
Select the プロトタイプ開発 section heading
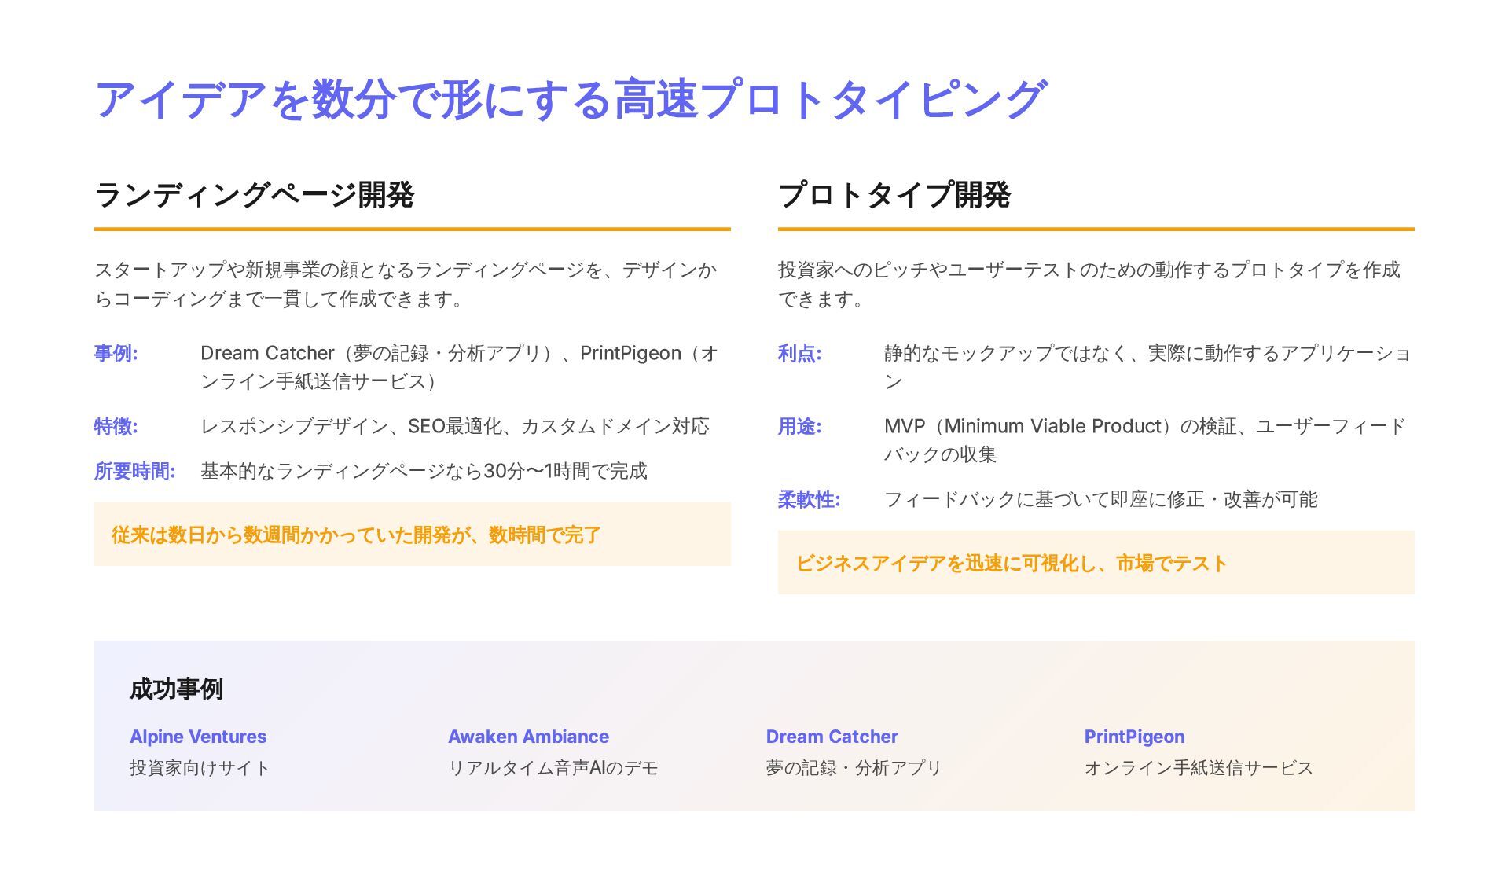tap(894, 195)
